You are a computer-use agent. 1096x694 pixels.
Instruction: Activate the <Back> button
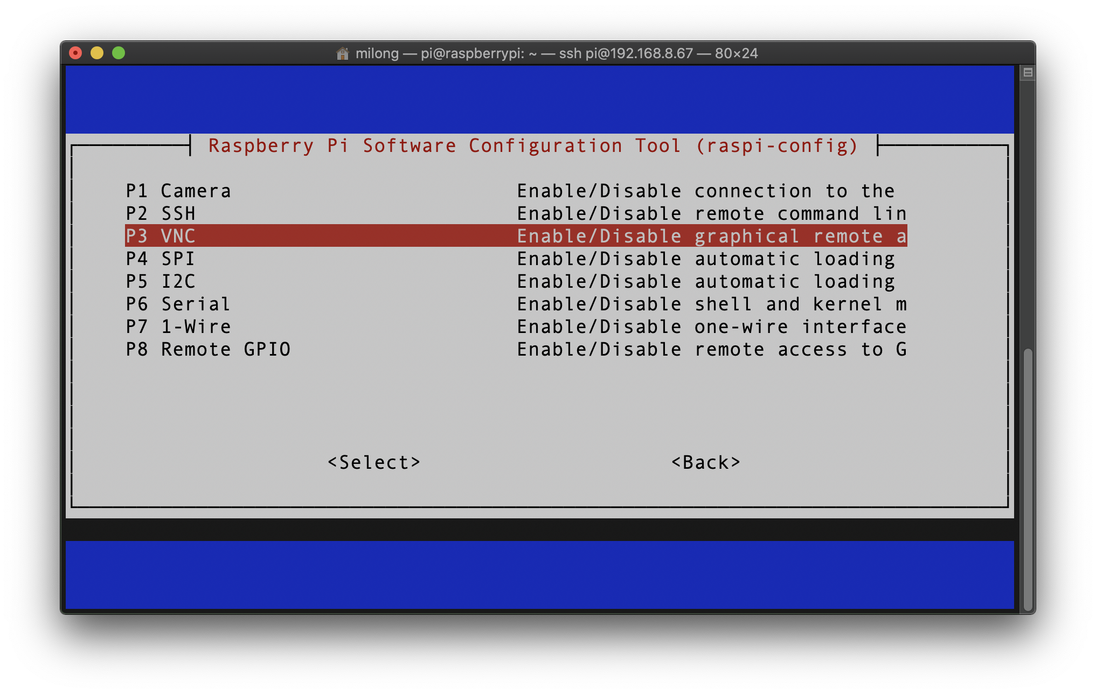click(x=705, y=462)
